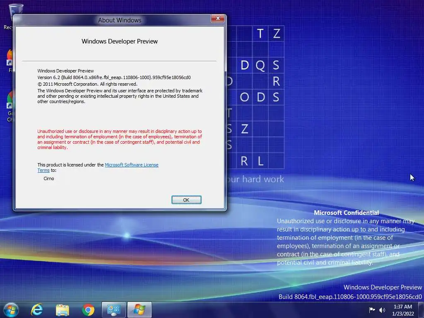
Task: Open the Start menu orb
Action: click(11, 310)
